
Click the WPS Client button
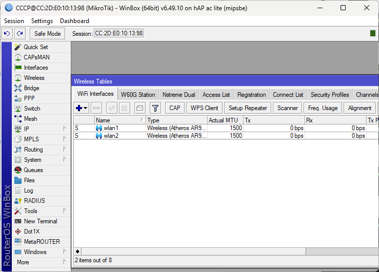point(204,108)
